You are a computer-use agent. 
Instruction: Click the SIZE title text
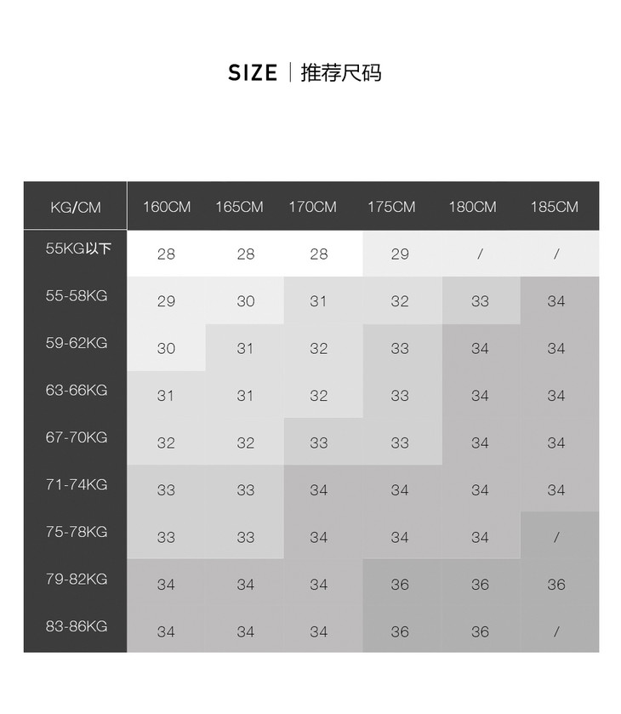(253, 73)
